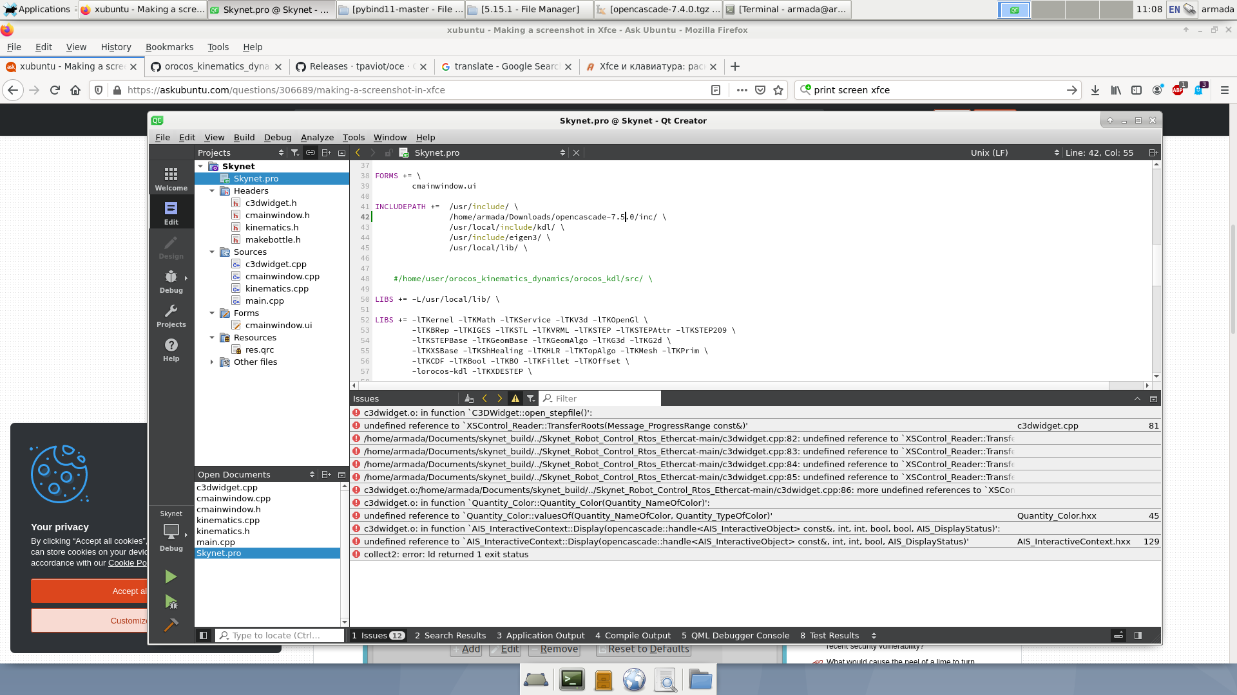The width and height of the screenshot is (1237, 695).
Task: Toggle the left sidebar visibility
Action: coord(203,635)
